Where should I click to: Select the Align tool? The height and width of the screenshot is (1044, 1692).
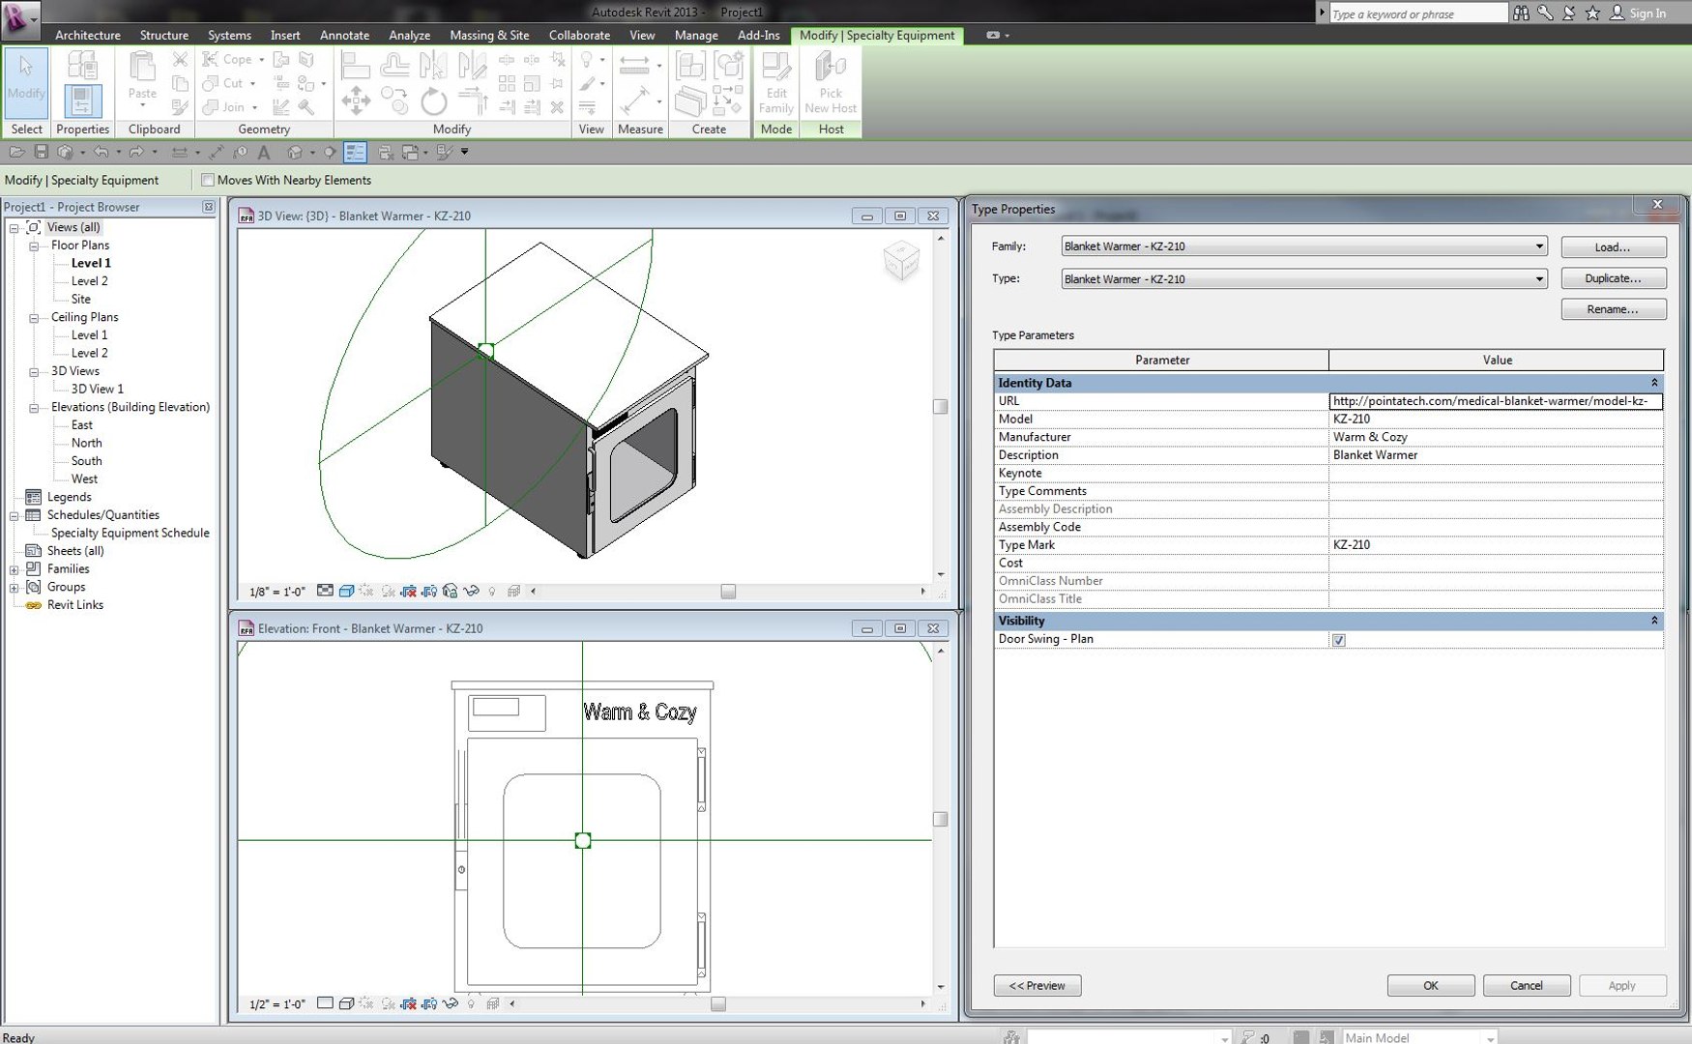[x=356, y=65]
